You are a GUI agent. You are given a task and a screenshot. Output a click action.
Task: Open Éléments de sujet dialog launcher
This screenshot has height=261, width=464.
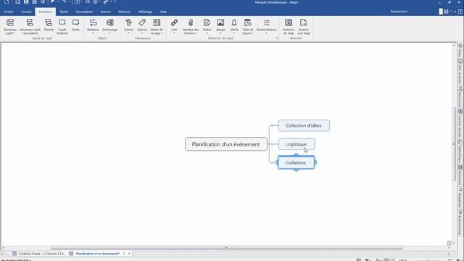point(277,38)
